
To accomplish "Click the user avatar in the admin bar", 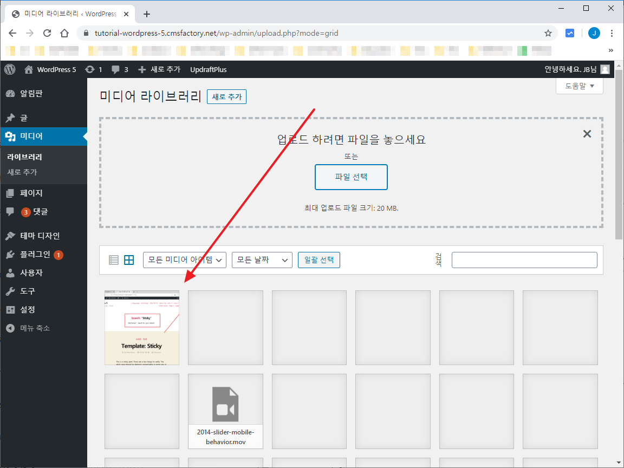I will point(605,69).
